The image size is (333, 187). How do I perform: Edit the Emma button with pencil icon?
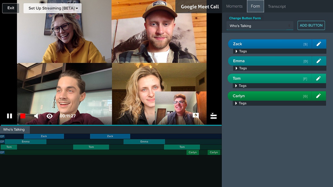pyautogui.click(x=319, y=61)
